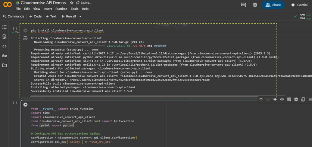The width and height of the screenshot is (312, 147).
Task: Open the cell editor settings gear
Action: point(296,99)
